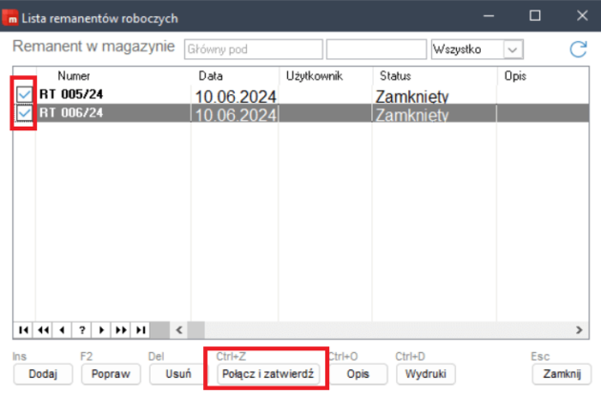The image size is (601, 395).
Task: Click the Połącz i zatwierdź button
Action: tap(267, 374)
